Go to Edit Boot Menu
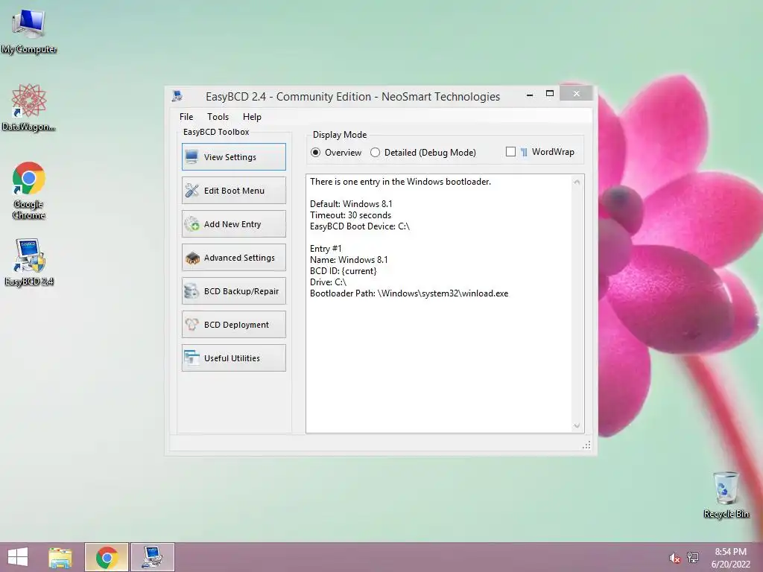Viewport: 763px width, 572px height. point(233,190)
